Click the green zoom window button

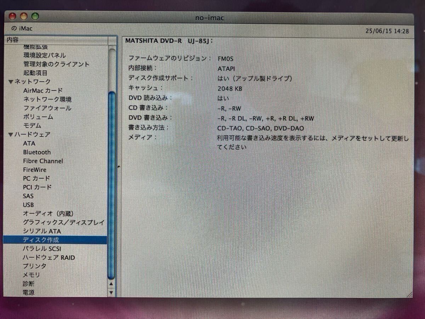(x=35, y=16)
